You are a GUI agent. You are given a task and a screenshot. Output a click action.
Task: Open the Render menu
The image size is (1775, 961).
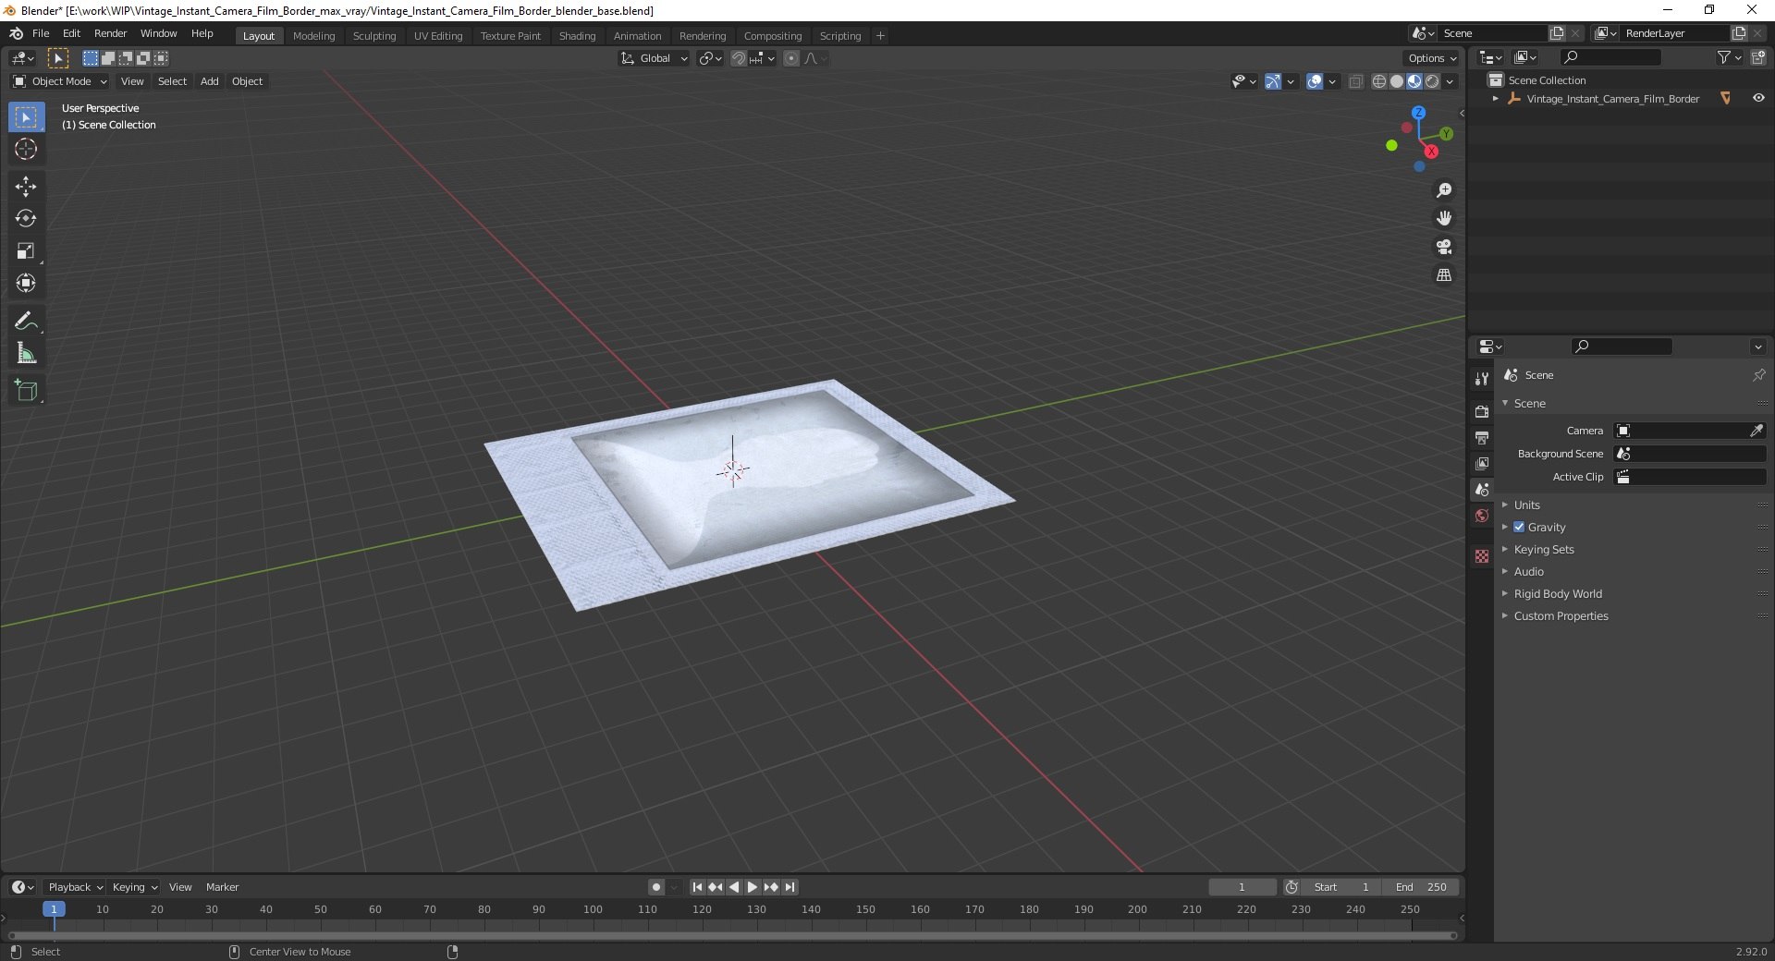(x=110, y=33)
